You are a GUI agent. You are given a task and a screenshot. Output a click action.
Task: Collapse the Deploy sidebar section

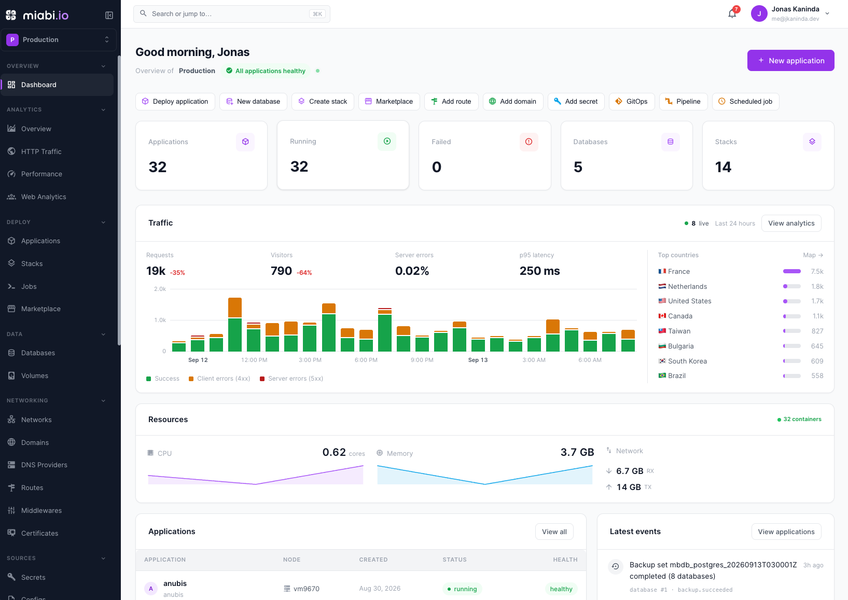103,222
